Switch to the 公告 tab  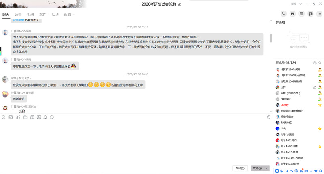pyautogui.click(x=18, y=14)
